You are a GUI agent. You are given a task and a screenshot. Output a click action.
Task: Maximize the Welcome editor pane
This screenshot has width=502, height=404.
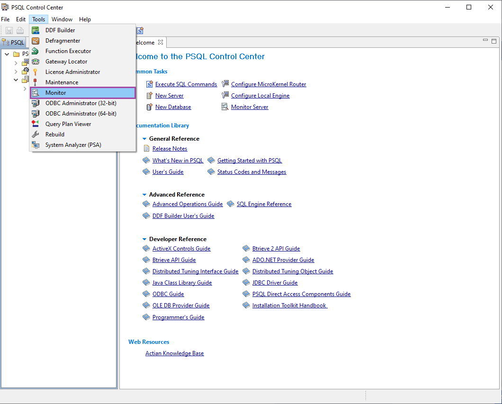(x=494, y=41)
